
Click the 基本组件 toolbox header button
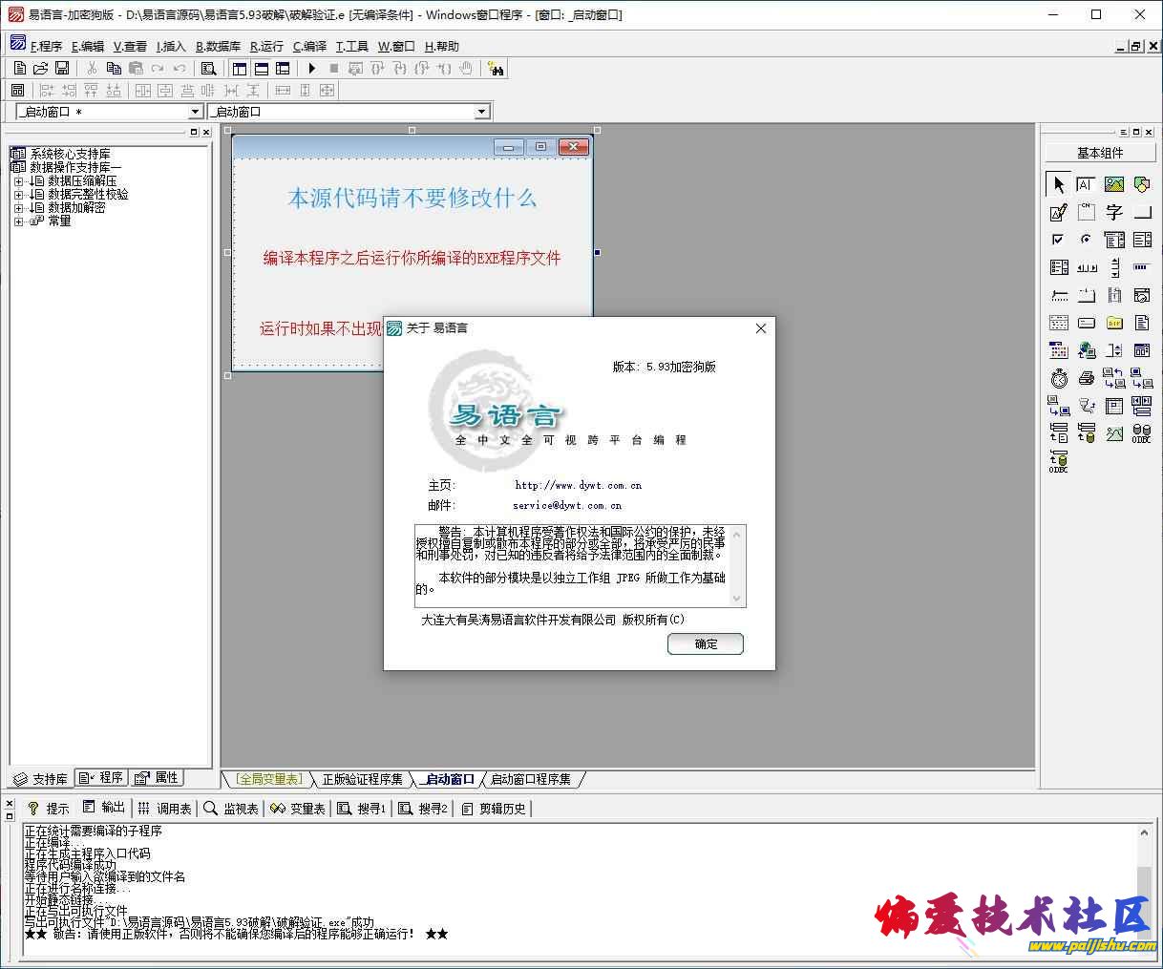click(1100, 153)
